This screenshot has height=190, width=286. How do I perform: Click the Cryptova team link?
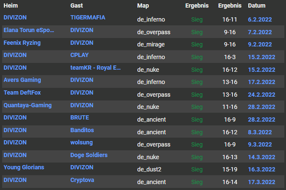(x=82, y=180)
